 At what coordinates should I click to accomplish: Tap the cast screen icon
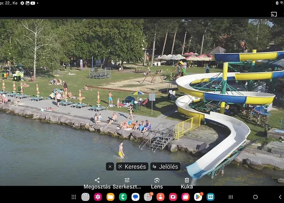click(x=274, y=14)
